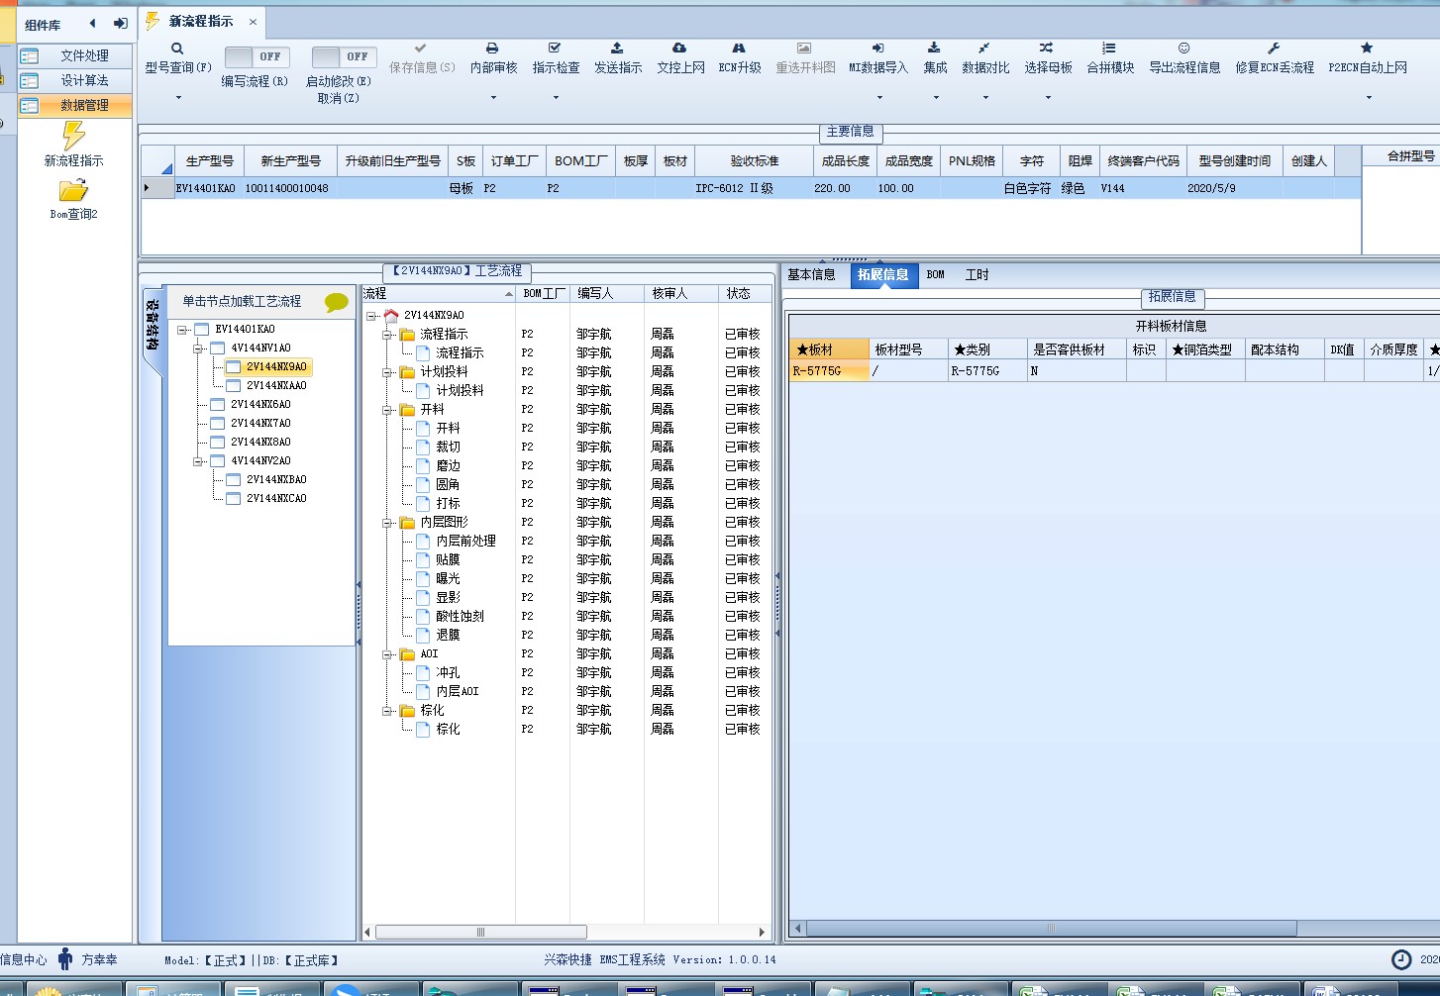Image resolution: width=1440 pixels, height=996 pixels.
Task: Click the 发送指示 upload icon
Action: tap(617, 48)
